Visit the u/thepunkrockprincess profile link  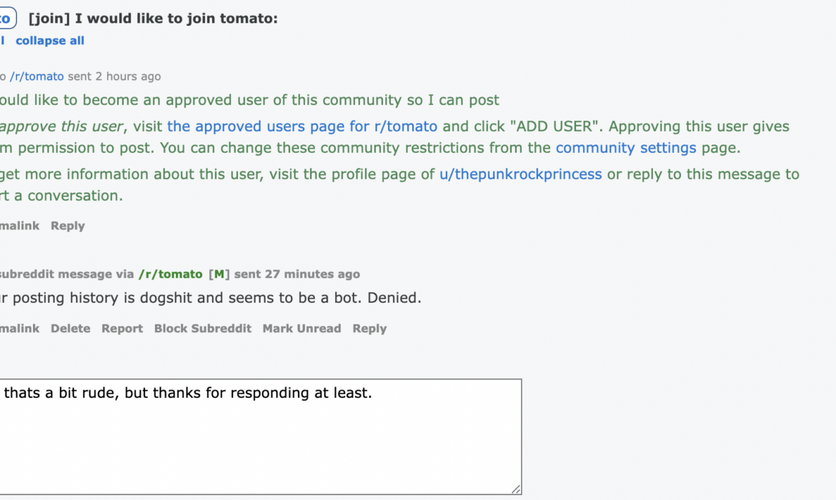(x=520, y=174)
